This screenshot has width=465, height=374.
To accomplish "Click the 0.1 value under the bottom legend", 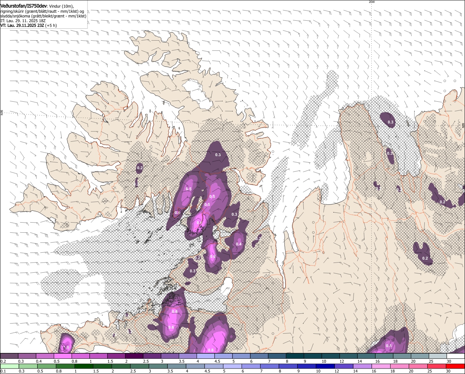I will (x=3, y=371).
